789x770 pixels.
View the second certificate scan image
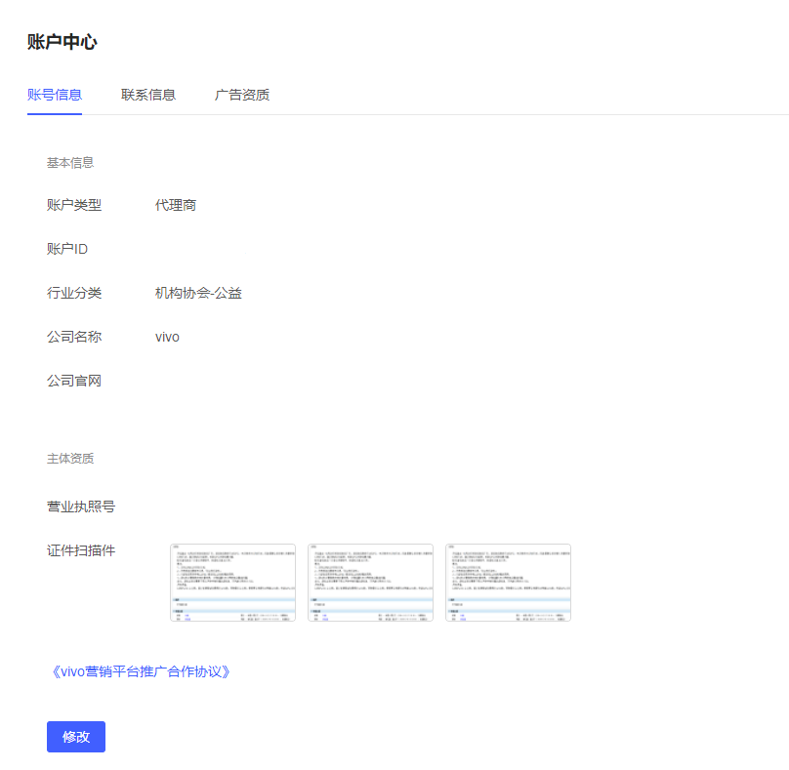coord(369,582)
